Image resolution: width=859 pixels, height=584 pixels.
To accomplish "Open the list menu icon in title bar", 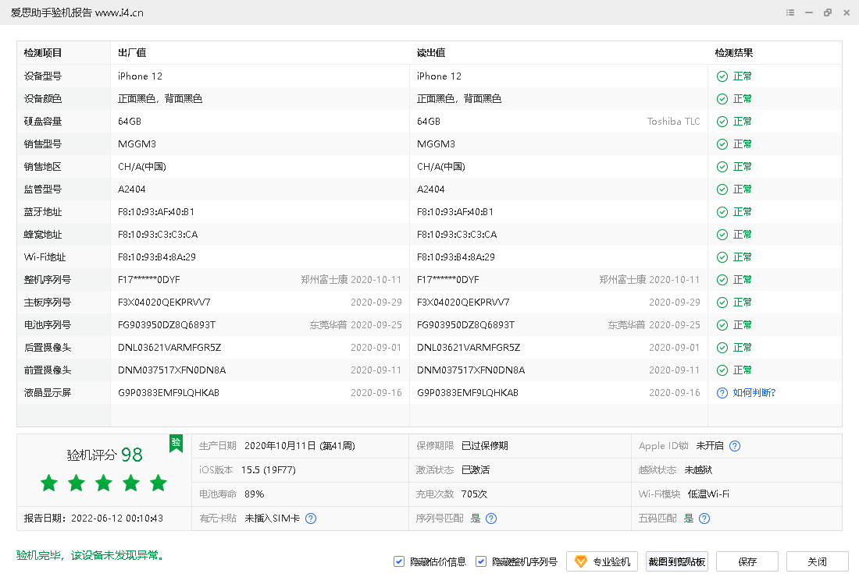I will (790, 12).
